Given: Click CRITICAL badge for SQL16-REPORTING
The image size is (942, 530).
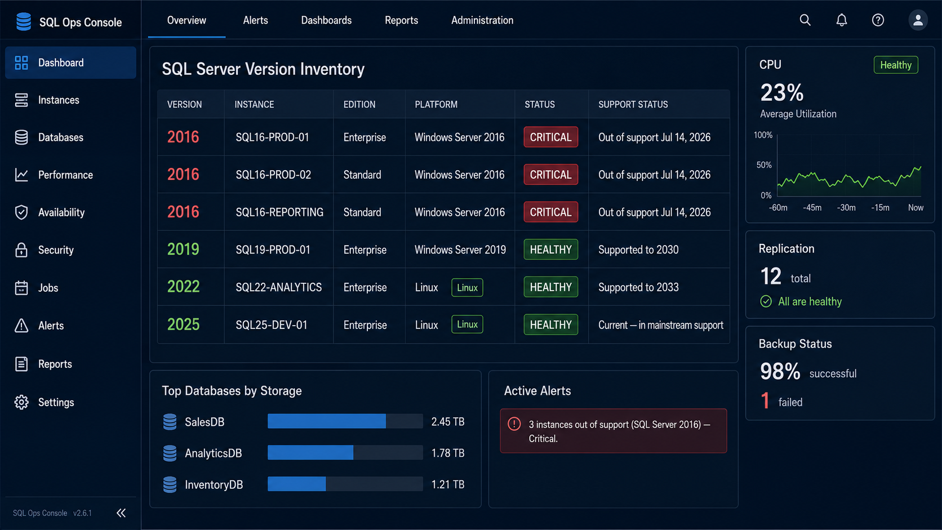Looking at the screenshot, I should pos(550,212).
